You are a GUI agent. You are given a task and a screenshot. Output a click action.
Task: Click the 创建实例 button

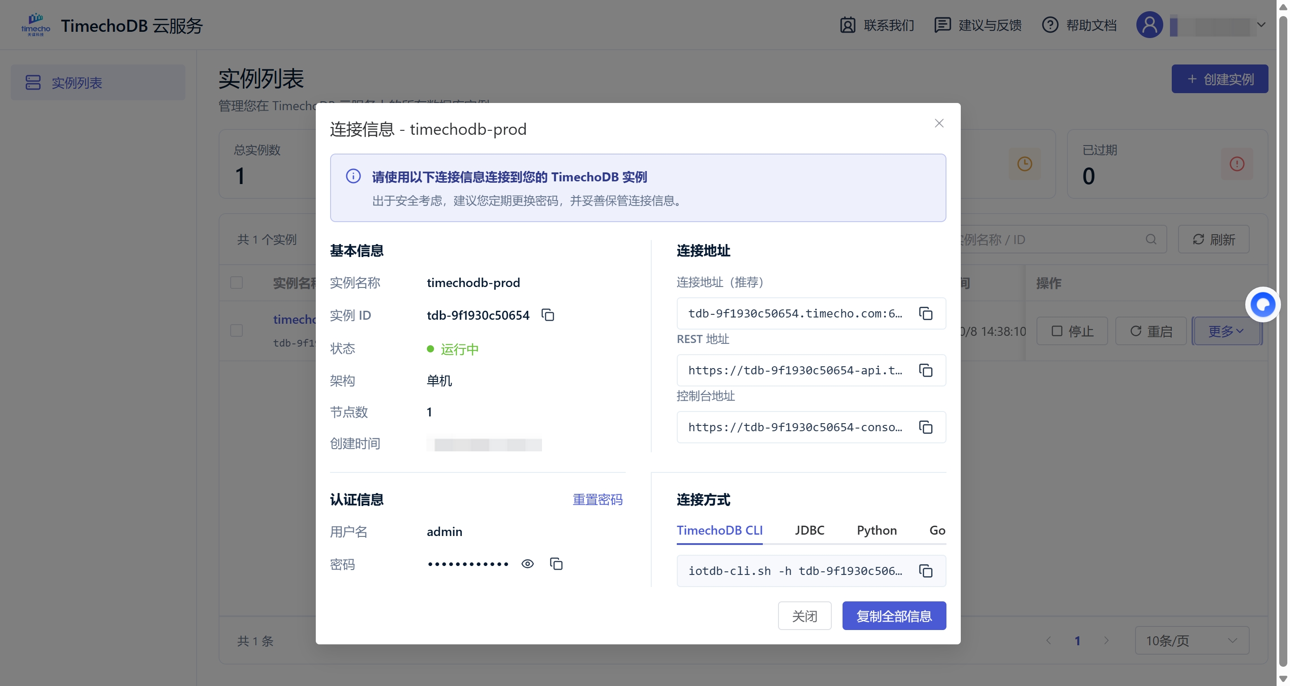pyautogui.click(x=1219, y=79)
